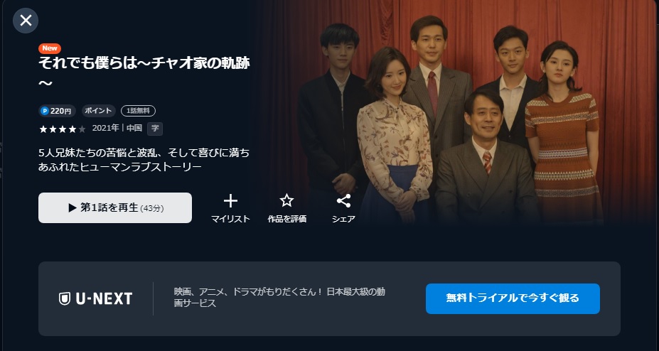659x351 pixels.
Task: Click the ポイント tag
Action: click(x=98, y=111)
